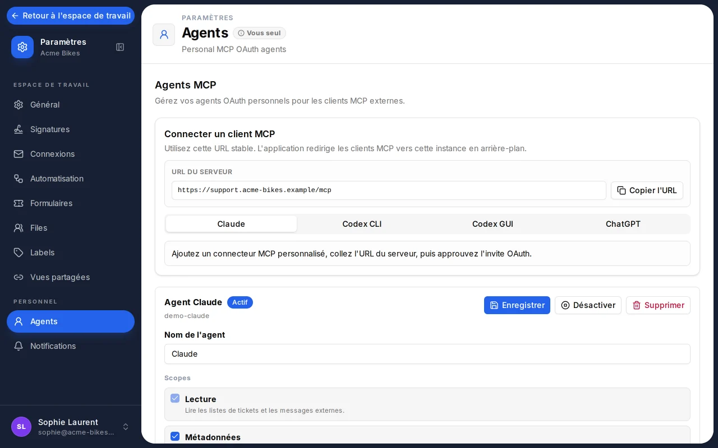Viewport: 718px width, 448px height.
Task: Click the SL user avatar
Action: pyautogui.click(x=21, y=427)
